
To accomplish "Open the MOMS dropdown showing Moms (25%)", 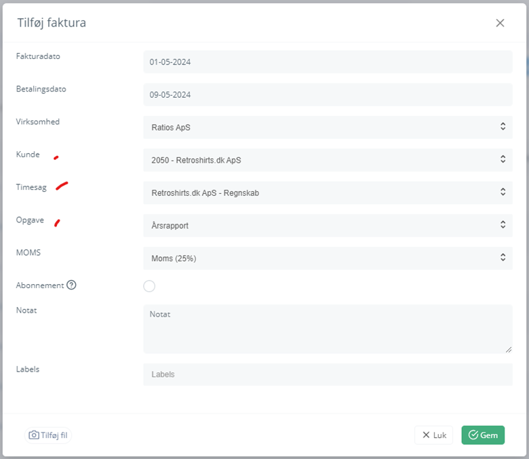I will (328, 258).
